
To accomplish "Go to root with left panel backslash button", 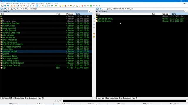I will click(x=8, y=9).
